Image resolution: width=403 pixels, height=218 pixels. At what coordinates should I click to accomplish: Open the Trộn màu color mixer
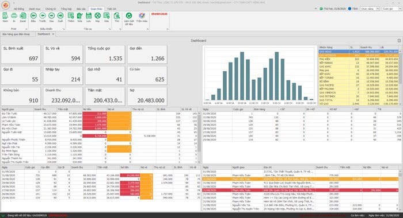click(142, 17)
